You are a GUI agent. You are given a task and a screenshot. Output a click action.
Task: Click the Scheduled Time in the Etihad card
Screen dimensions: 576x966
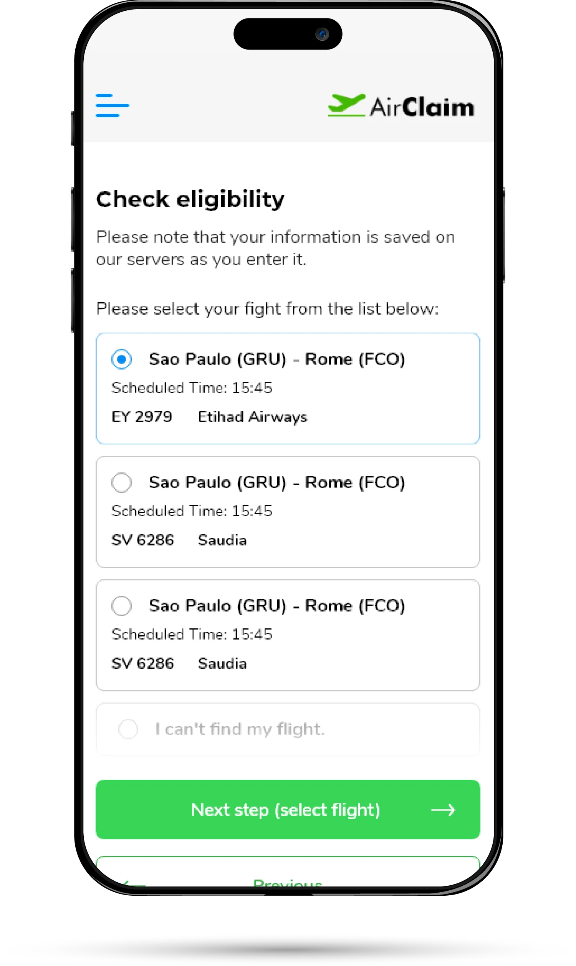(192, 388)
